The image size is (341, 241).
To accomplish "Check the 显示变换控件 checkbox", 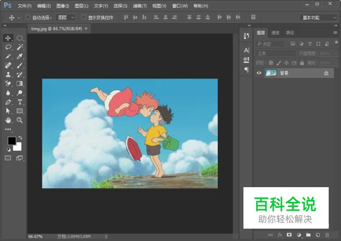I will [83, 17].
